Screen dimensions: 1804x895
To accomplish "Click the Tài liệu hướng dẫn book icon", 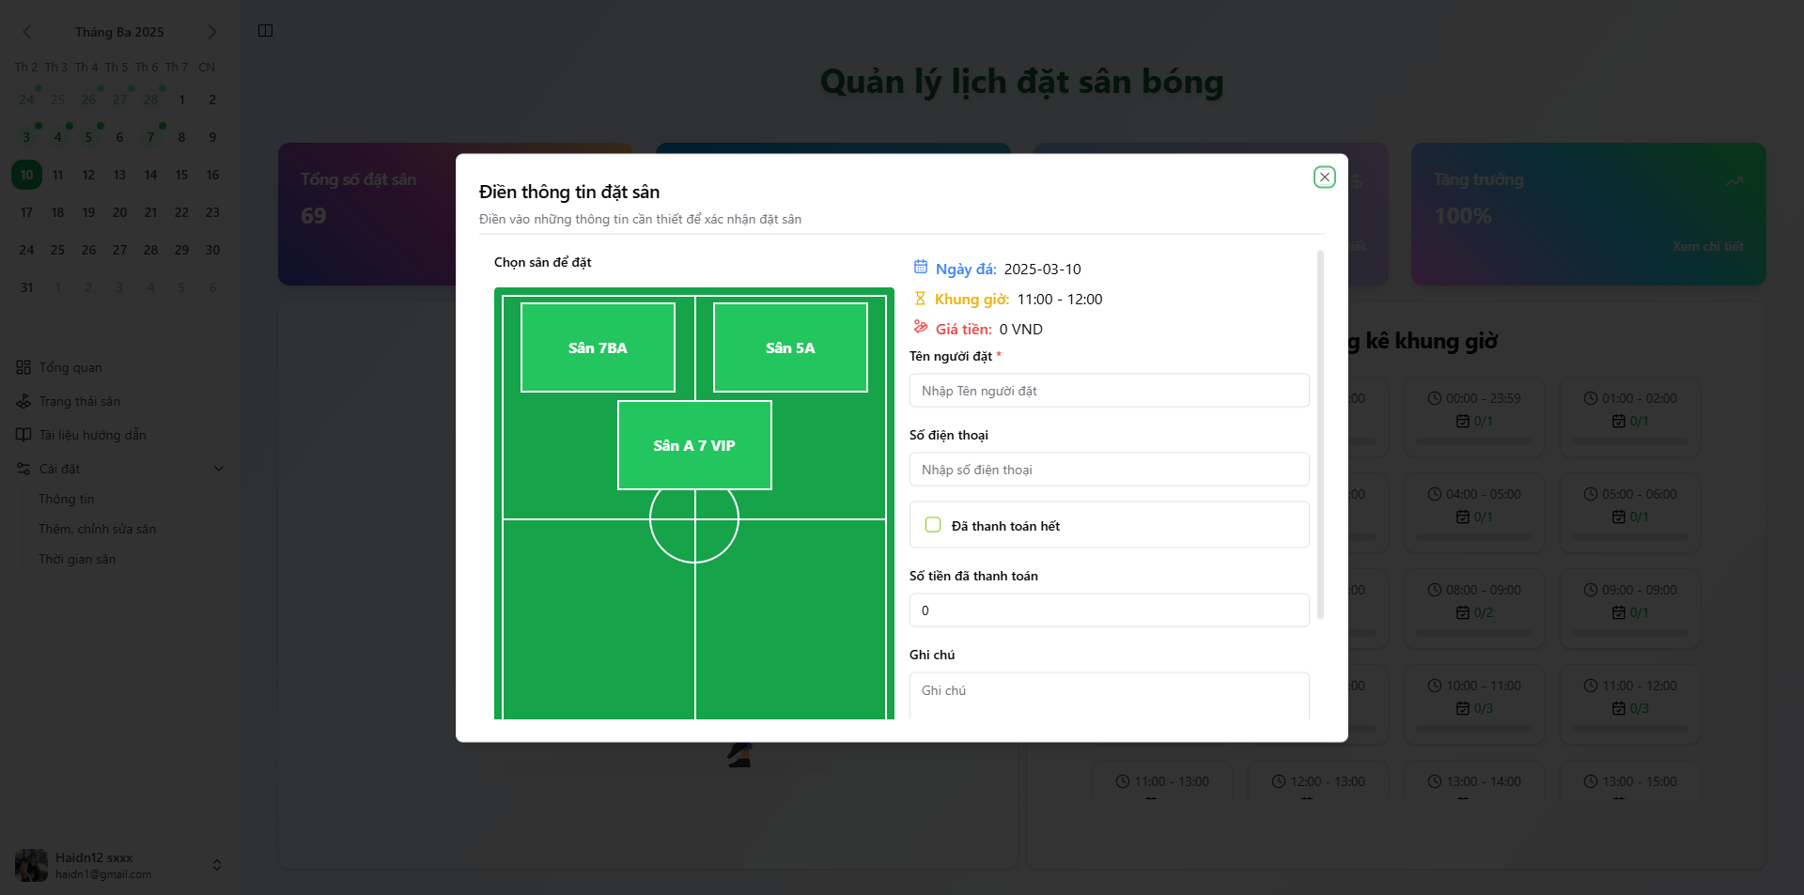I will click(23, 435).
